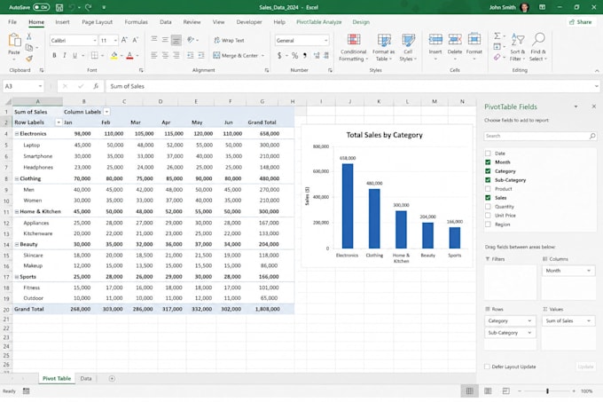Click the insert function fx icon
Screen dimensions: 603x402
96,86
